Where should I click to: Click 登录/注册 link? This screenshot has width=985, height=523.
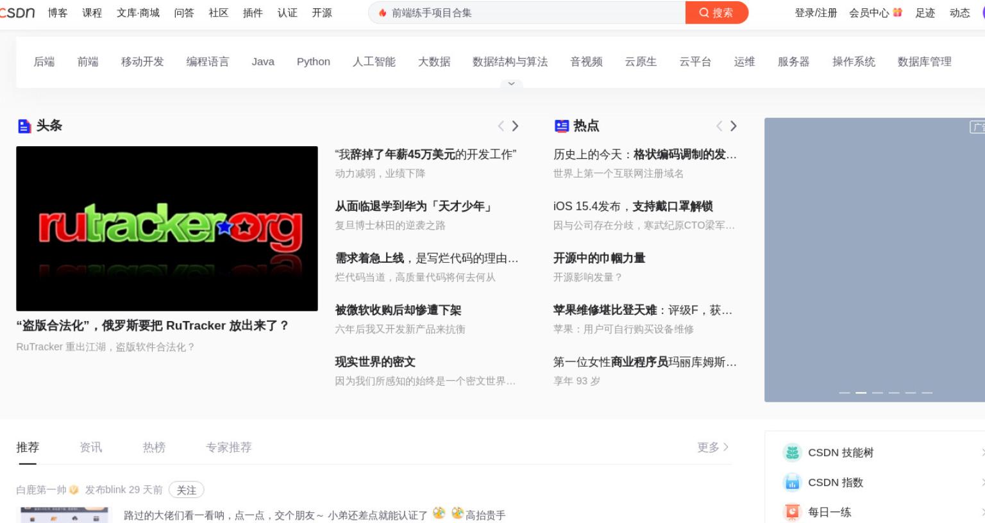(x=816, y=13)
